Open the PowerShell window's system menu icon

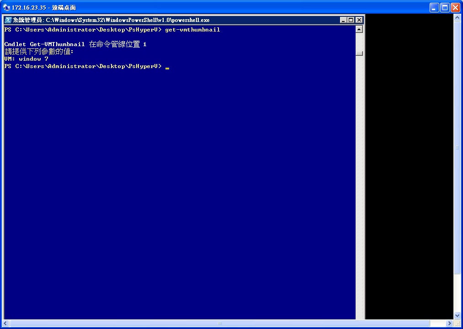tap(8, 20)
